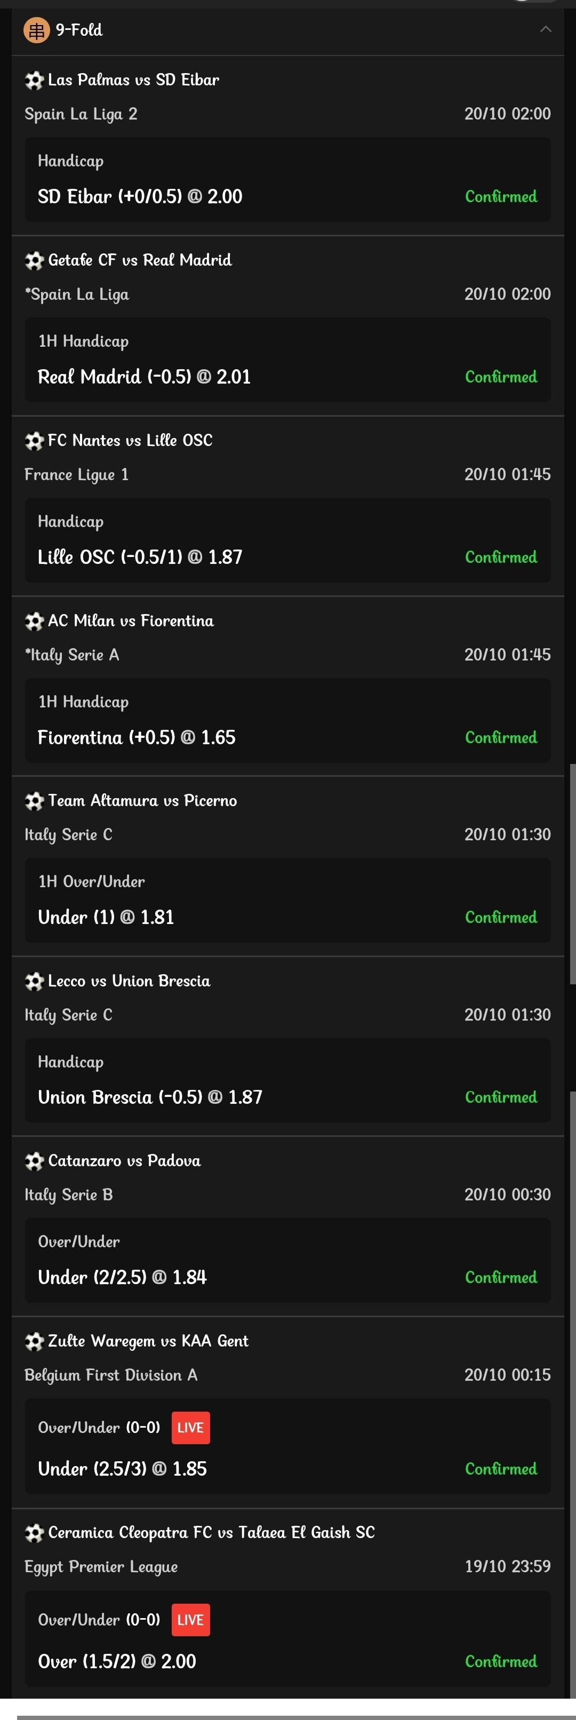The height and width of the screenshot is (1720, 576).
Task: Click Confirmed status on SD Eibar handicap
Action: click(501, 197)
